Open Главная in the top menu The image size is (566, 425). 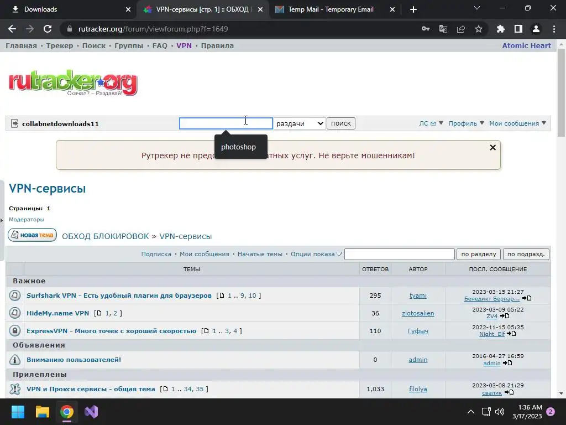coord(22,45)
